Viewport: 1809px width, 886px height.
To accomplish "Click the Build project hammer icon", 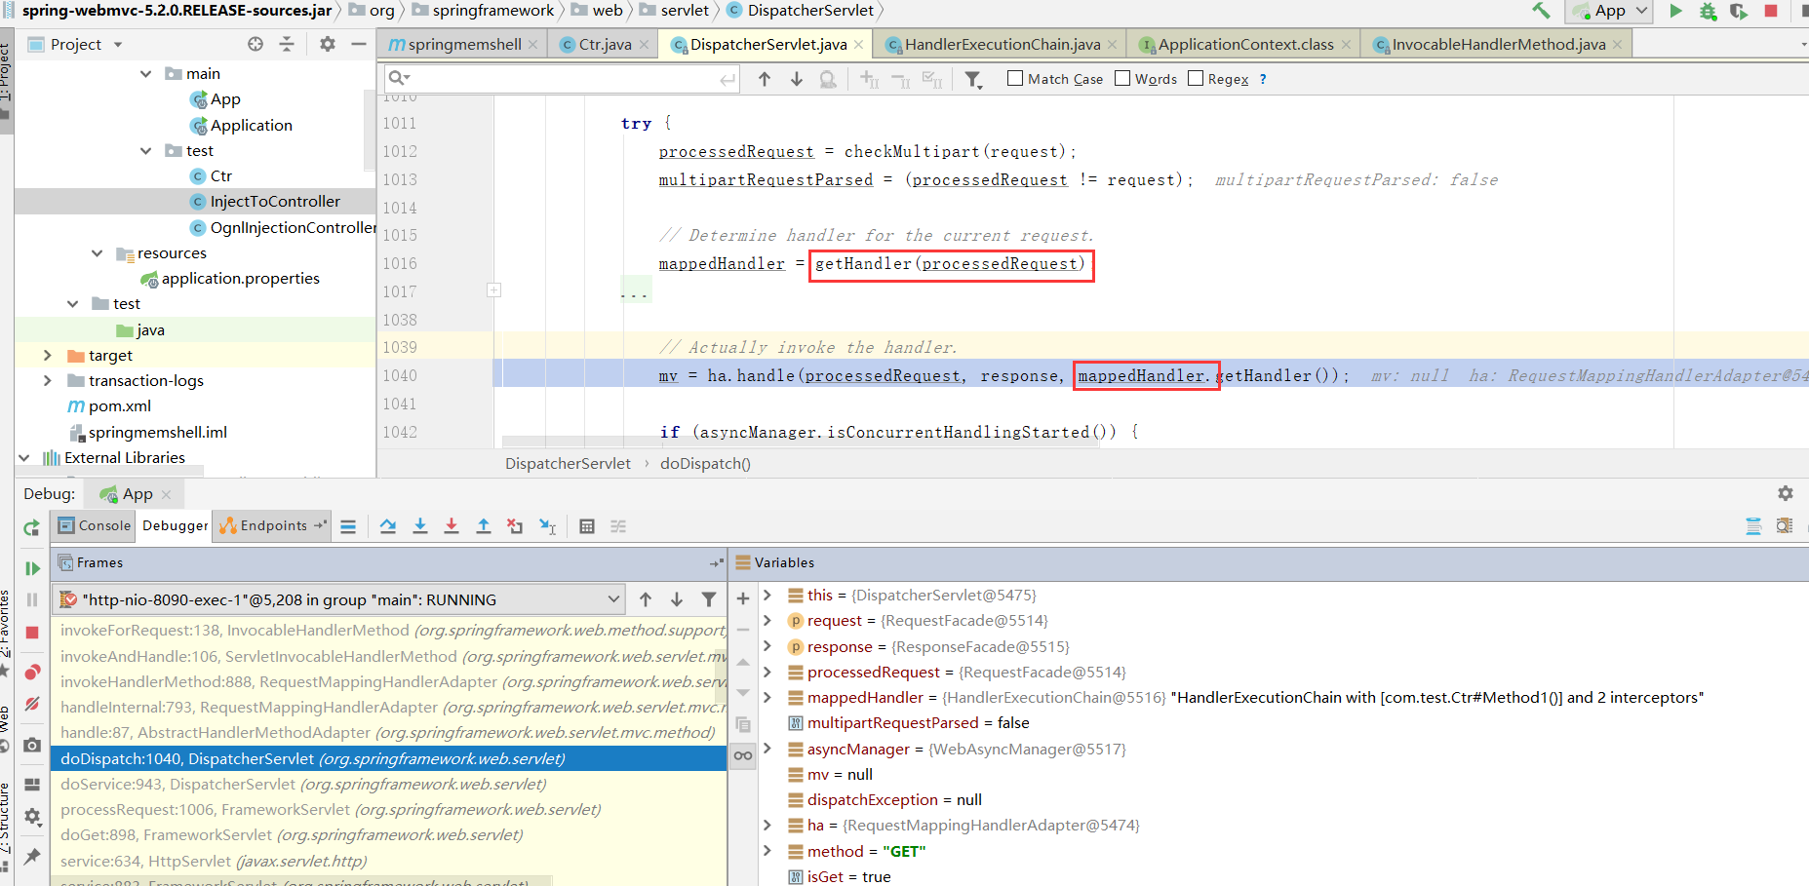I will click(1541, 11).
